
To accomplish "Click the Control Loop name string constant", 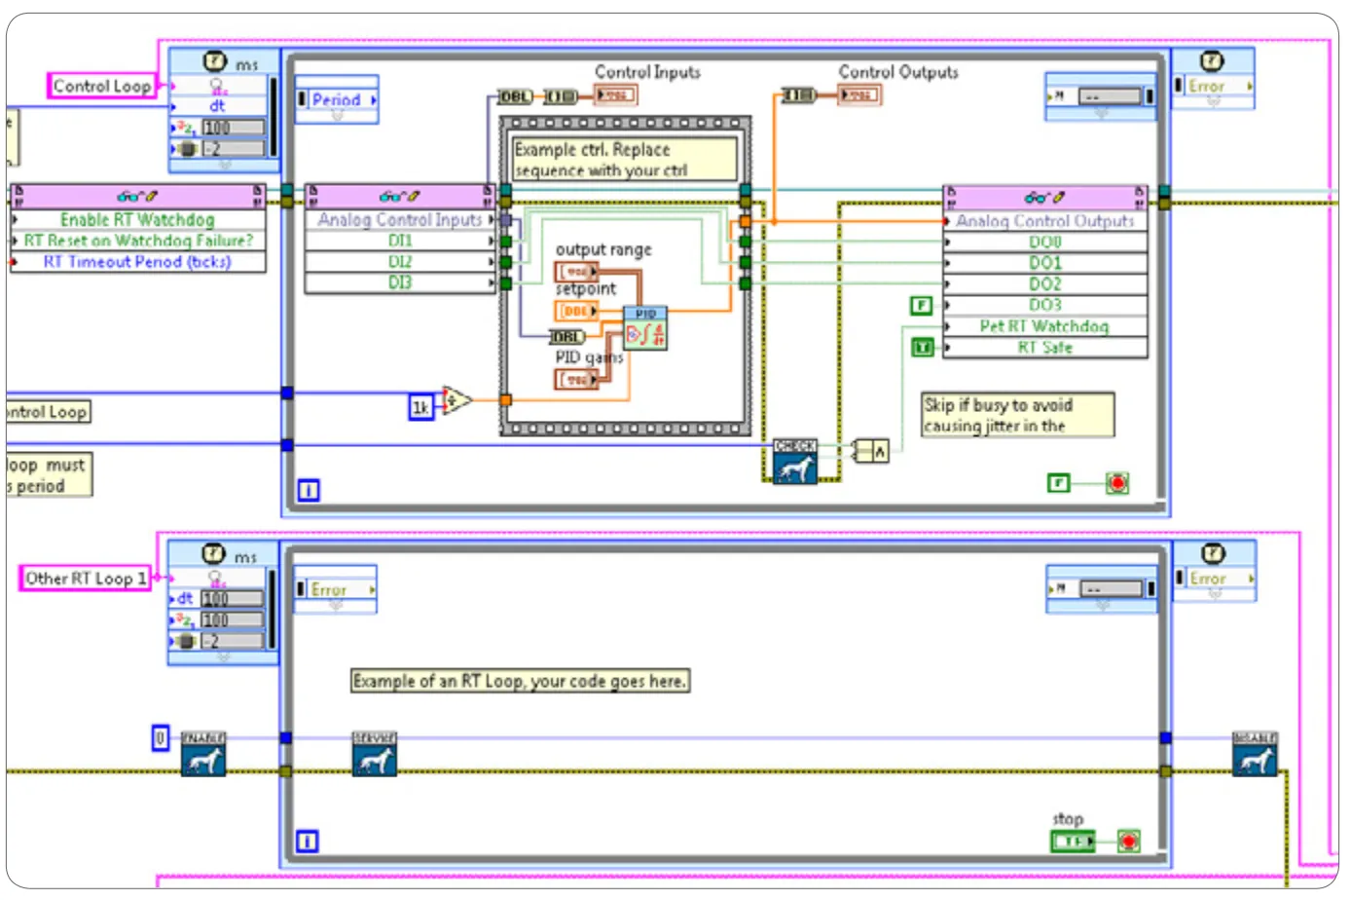I will (x=102, y=86).
